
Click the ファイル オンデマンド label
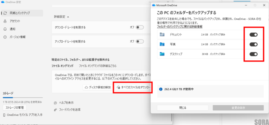point(63,66)
